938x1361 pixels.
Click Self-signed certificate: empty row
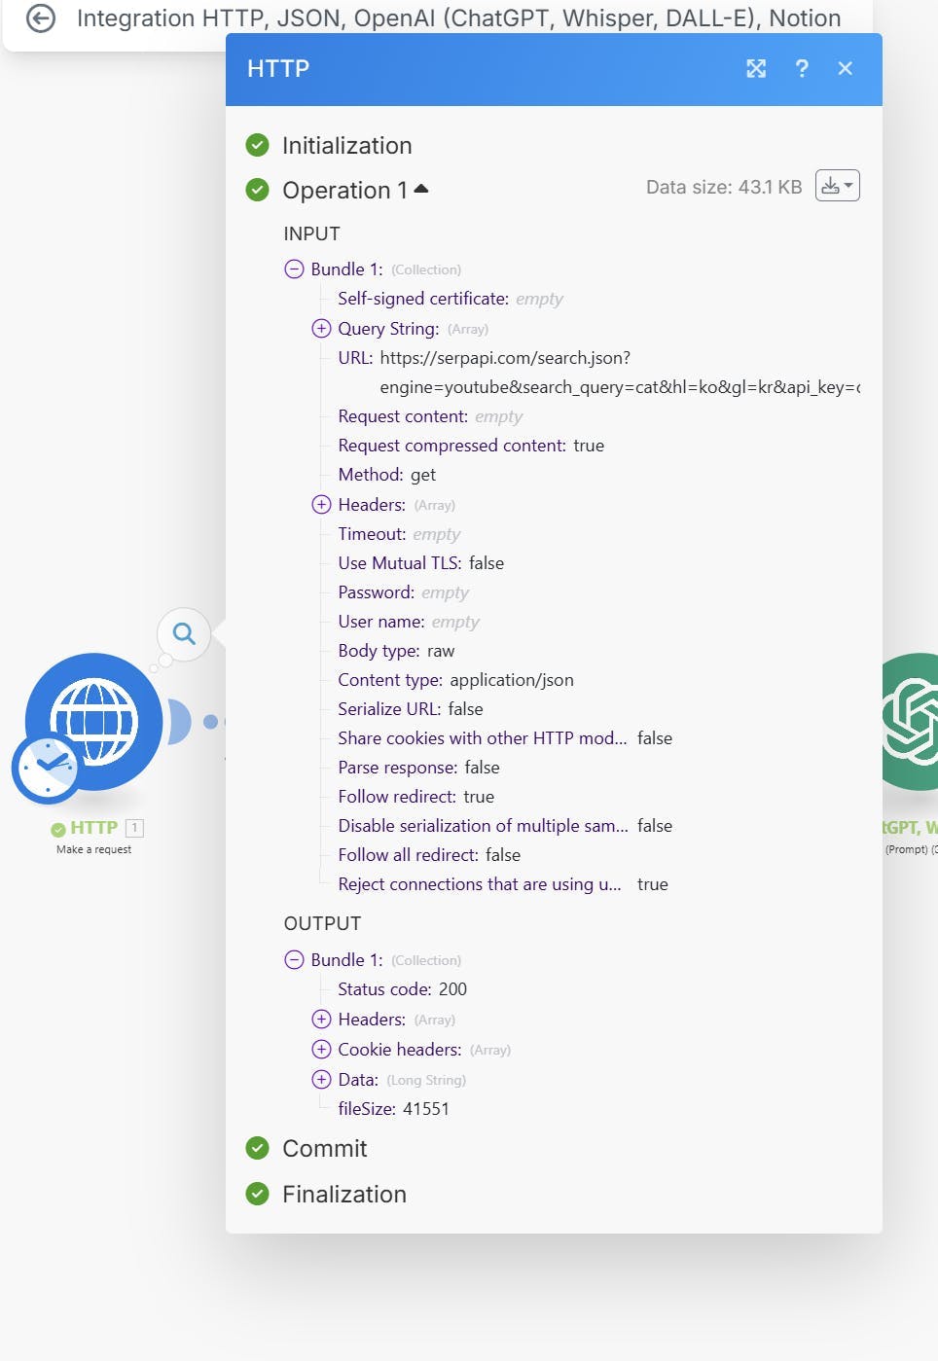tap(451, 299)
